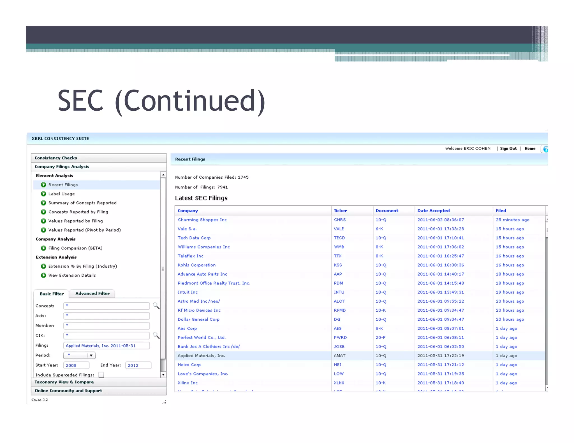
Task: Expand the Online Community and Support section
Action: point(68,391)
